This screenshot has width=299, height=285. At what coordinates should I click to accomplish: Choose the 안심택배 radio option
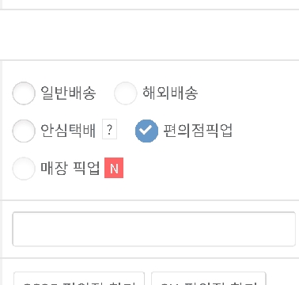pos(24,131)
